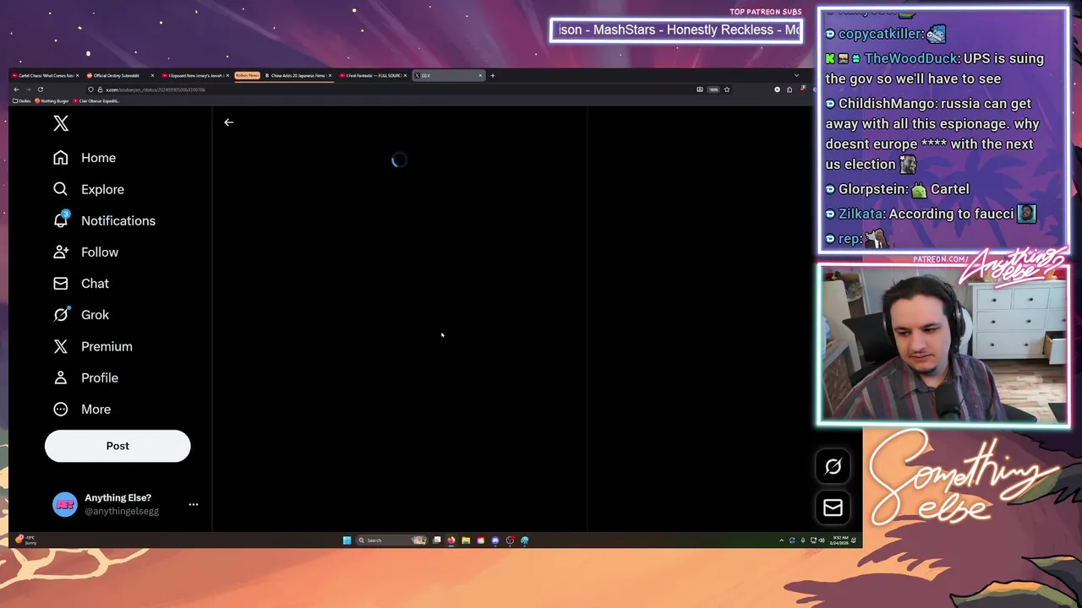Open the taskbar clock and date
Screen dimensions: 1082x608
point(840,540)
